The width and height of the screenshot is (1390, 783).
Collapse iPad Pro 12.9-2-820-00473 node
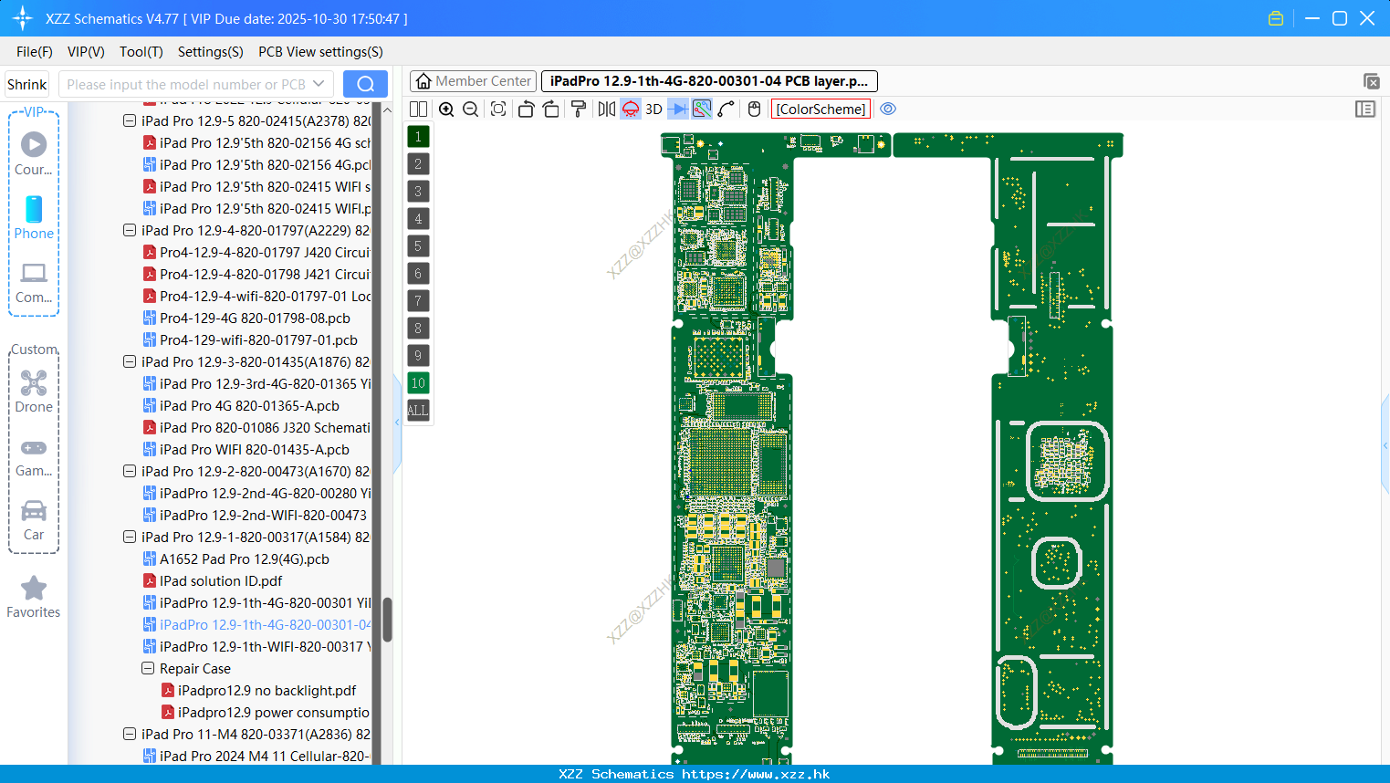point(130,471)
